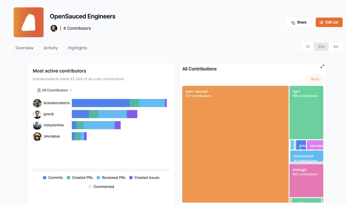Toggle the Created Issues legend item

144,178
